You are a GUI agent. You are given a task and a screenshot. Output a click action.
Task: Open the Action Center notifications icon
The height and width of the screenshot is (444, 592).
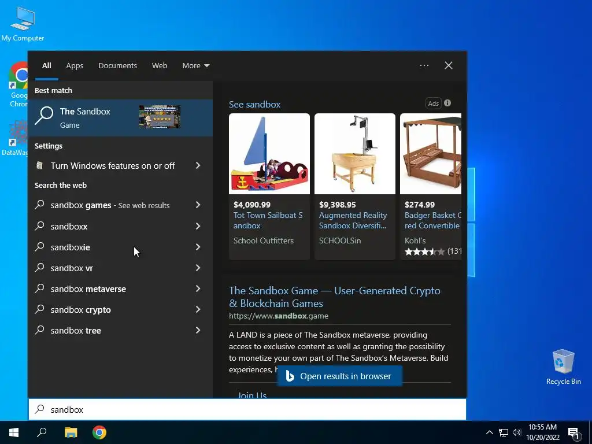(573, 432)
